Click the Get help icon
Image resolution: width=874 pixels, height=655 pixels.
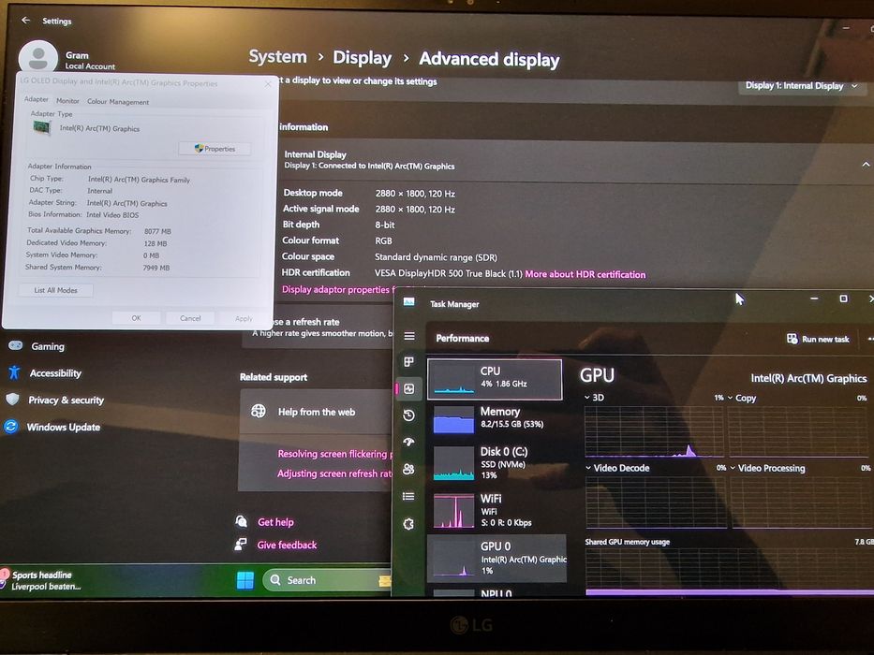click(242, 521)
